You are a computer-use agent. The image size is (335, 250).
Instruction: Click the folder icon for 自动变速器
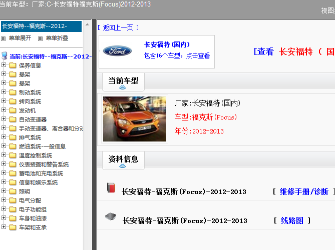tap(13, 119)
